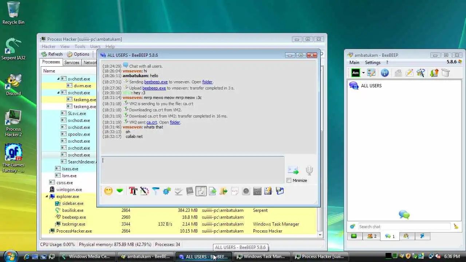Image resolution: width=466 pixels, height=262 pixels.
Task: Select the basilisk.exe process row
Action: (x=179, y=210)
